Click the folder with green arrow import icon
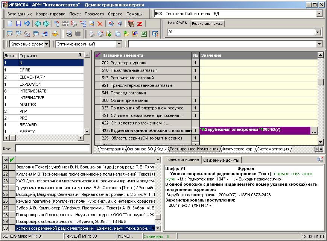The width and height of the screenshot is (327, 241). [x=126, y=34]
